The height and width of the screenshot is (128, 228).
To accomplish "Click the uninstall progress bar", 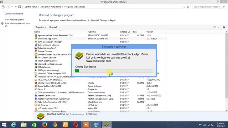I will pos(114,71).
